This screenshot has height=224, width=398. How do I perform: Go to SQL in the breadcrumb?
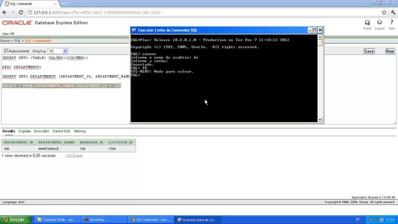[17, 40]
